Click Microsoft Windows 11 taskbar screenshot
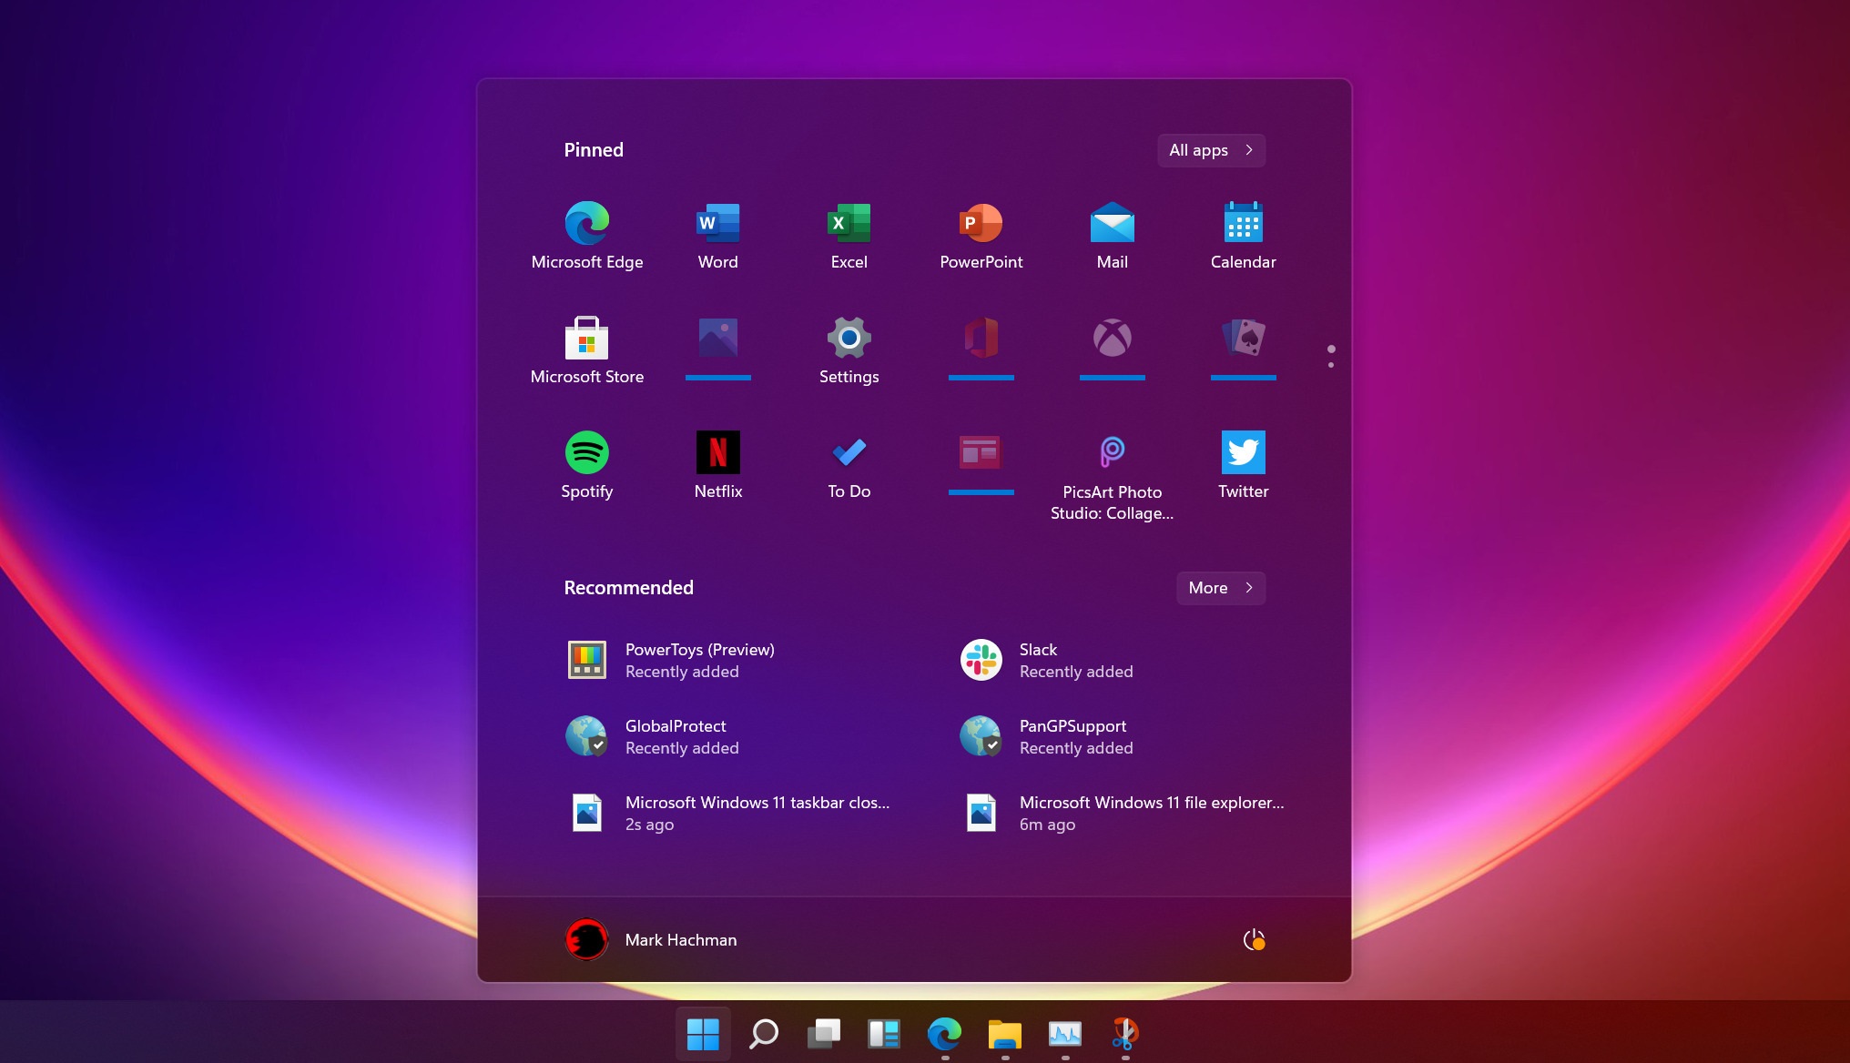The image size is (1850, 1063). pyautogui.click(x=735, y=812)
